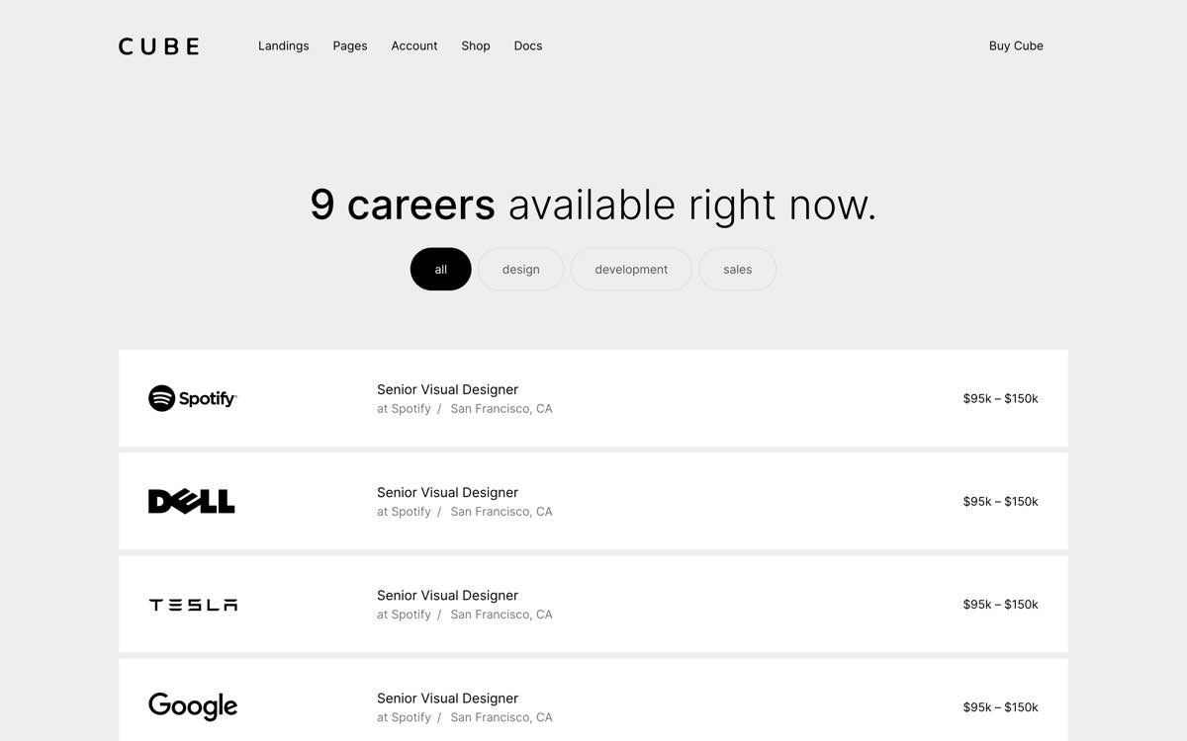Viewport: 1187px width, 741px height.
Task: Open the Landings menu
Action: pyautogui.click(x=284, y=45)
